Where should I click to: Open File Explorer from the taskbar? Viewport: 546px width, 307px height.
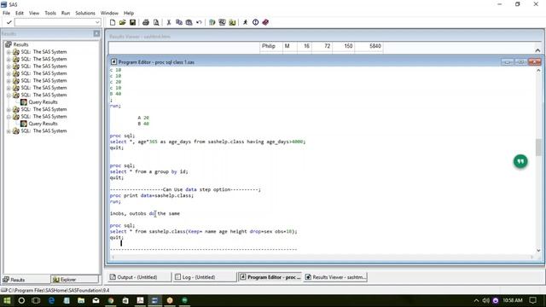click(x=81, y=300)
